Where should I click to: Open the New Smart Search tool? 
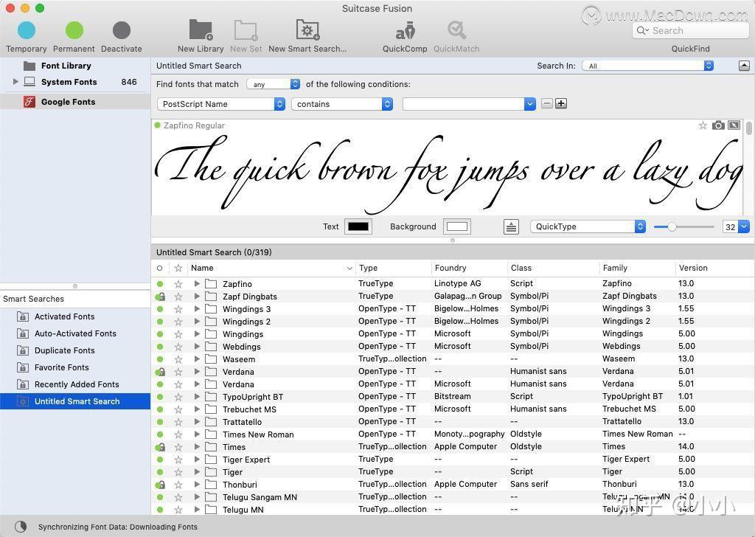pos(307,30)
